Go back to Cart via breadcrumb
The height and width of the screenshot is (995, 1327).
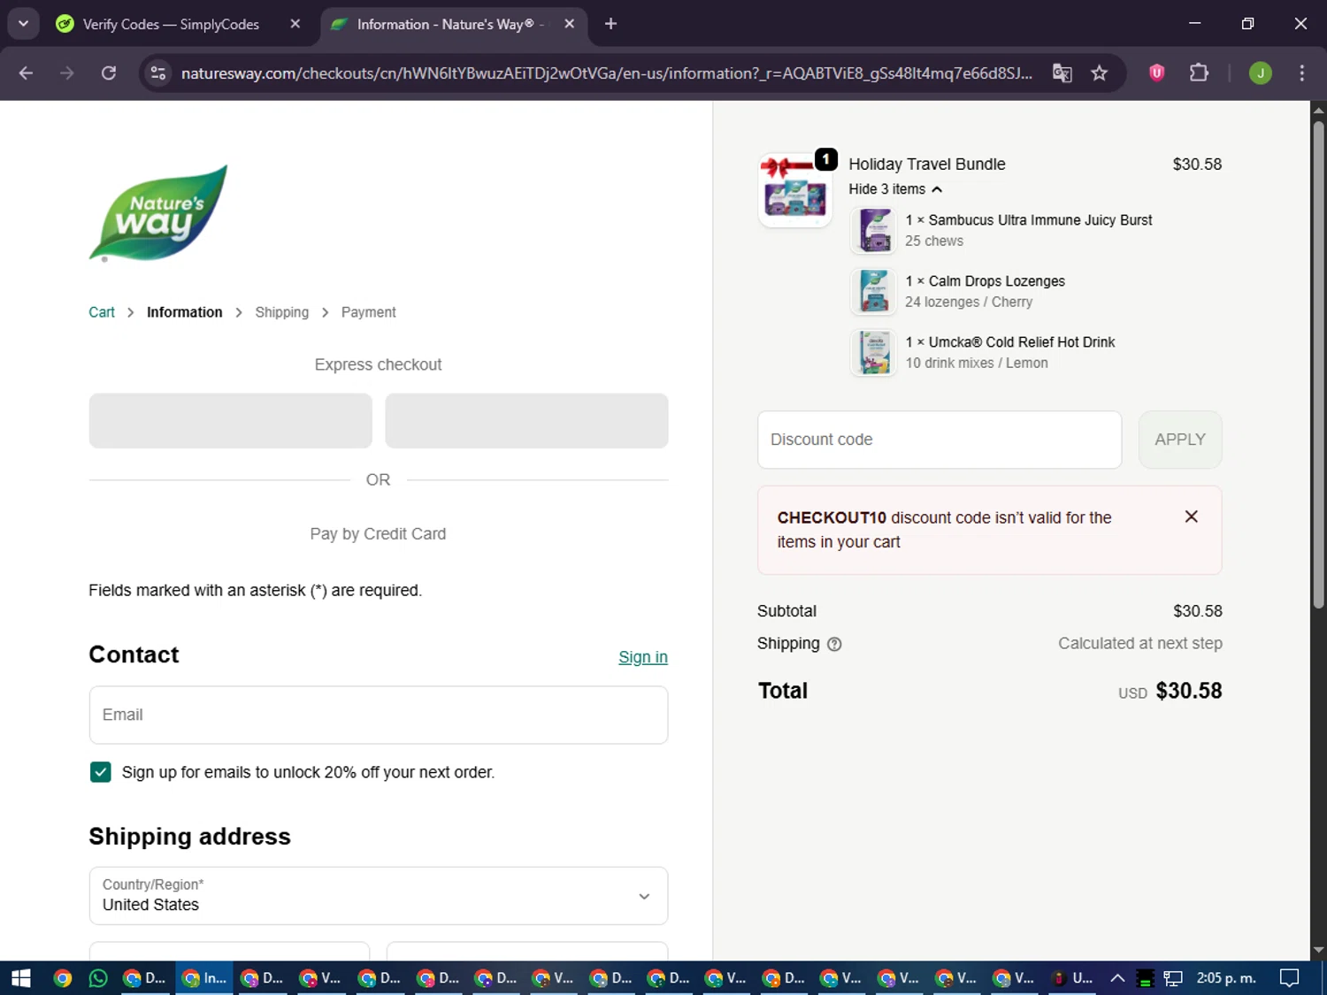click(x=102, y=312)
